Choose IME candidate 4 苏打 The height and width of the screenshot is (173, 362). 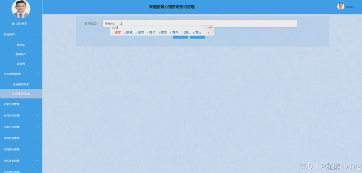151,33
